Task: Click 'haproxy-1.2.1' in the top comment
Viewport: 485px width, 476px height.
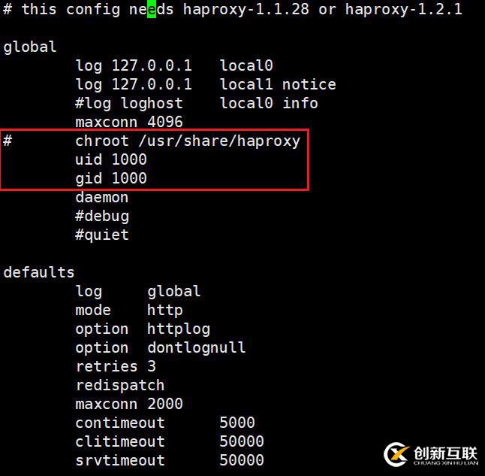Action: click(x=404, y=10)
